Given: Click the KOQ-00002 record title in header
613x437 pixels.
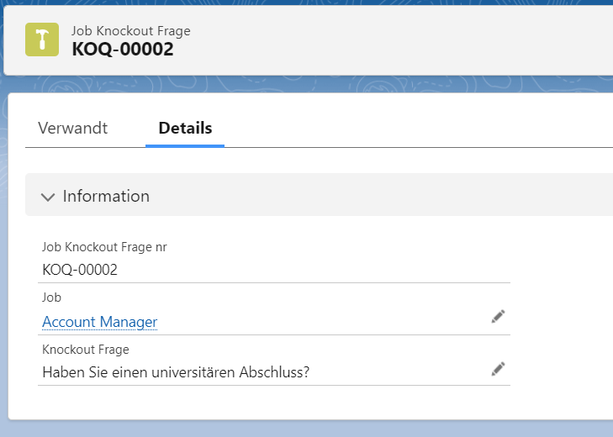Looking at the screenshot, I should pos(123,50).
